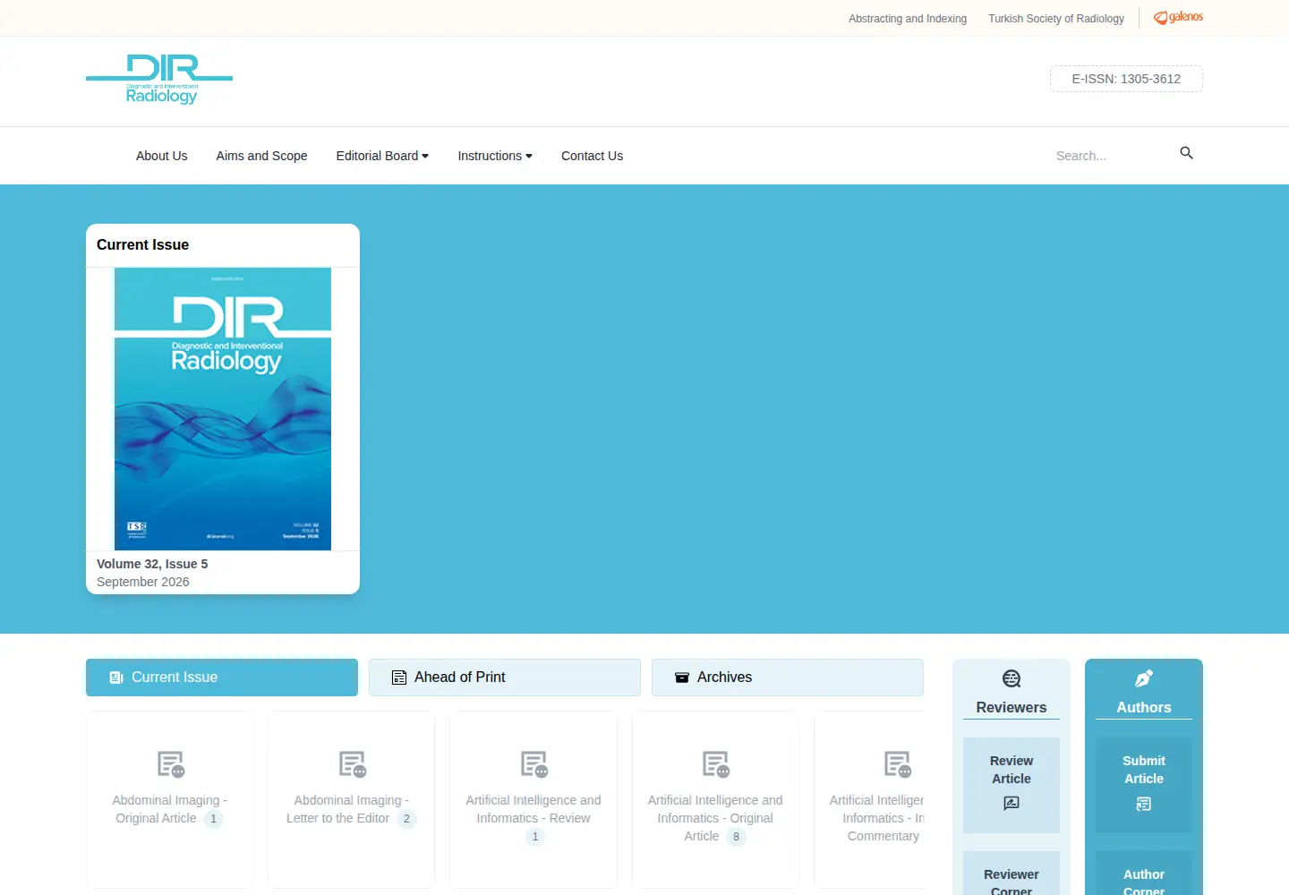Click the Review Article button
The image size is (1289, 895).
[x=1012, y=785]
